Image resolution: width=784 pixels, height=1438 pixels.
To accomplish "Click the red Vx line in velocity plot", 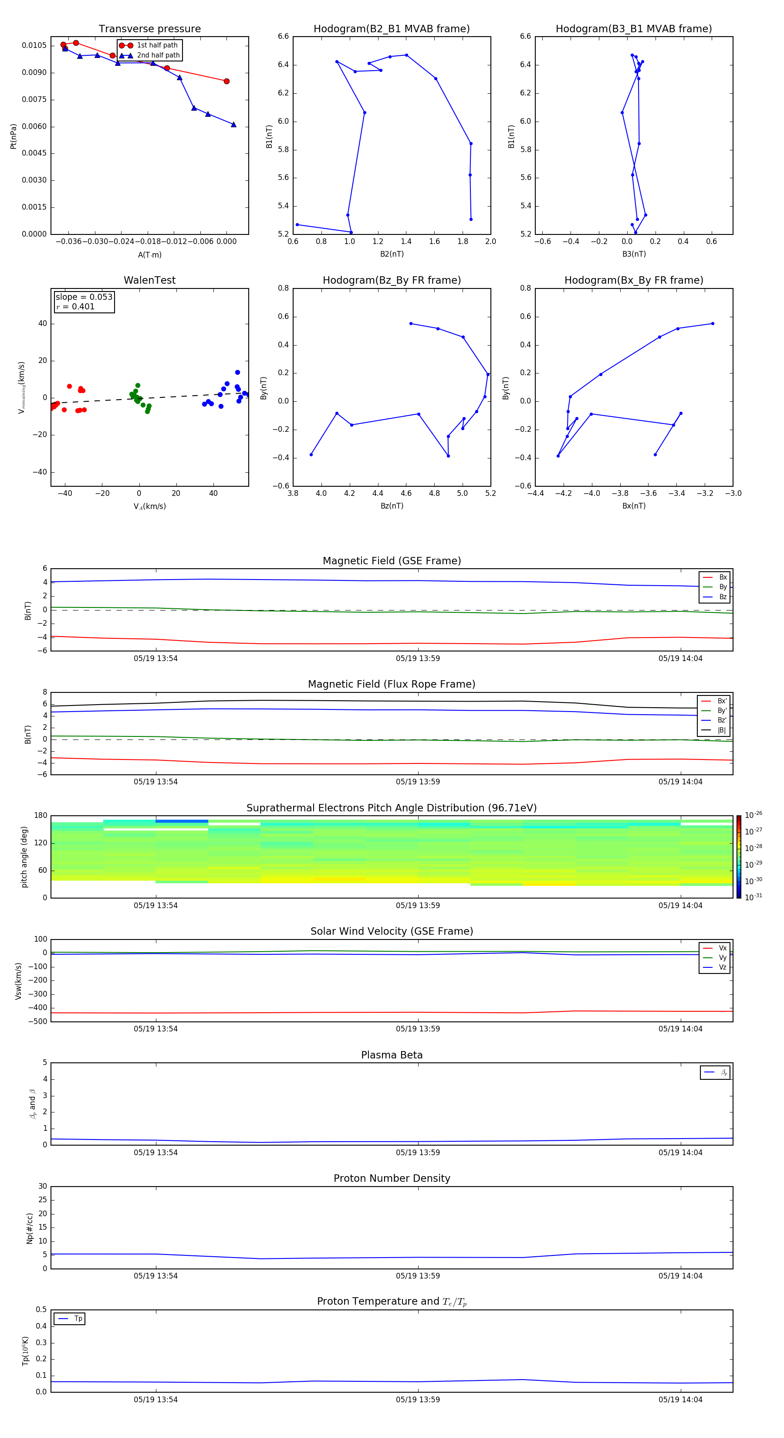I will tap(391, 1012).
